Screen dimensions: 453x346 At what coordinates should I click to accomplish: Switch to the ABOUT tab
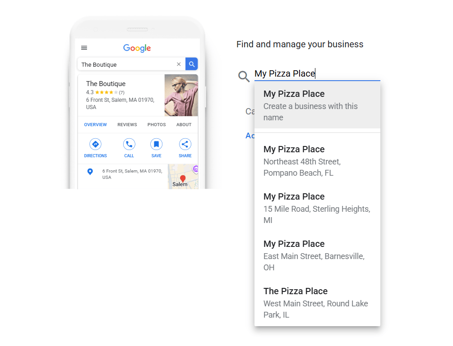[x=184, y=125]
